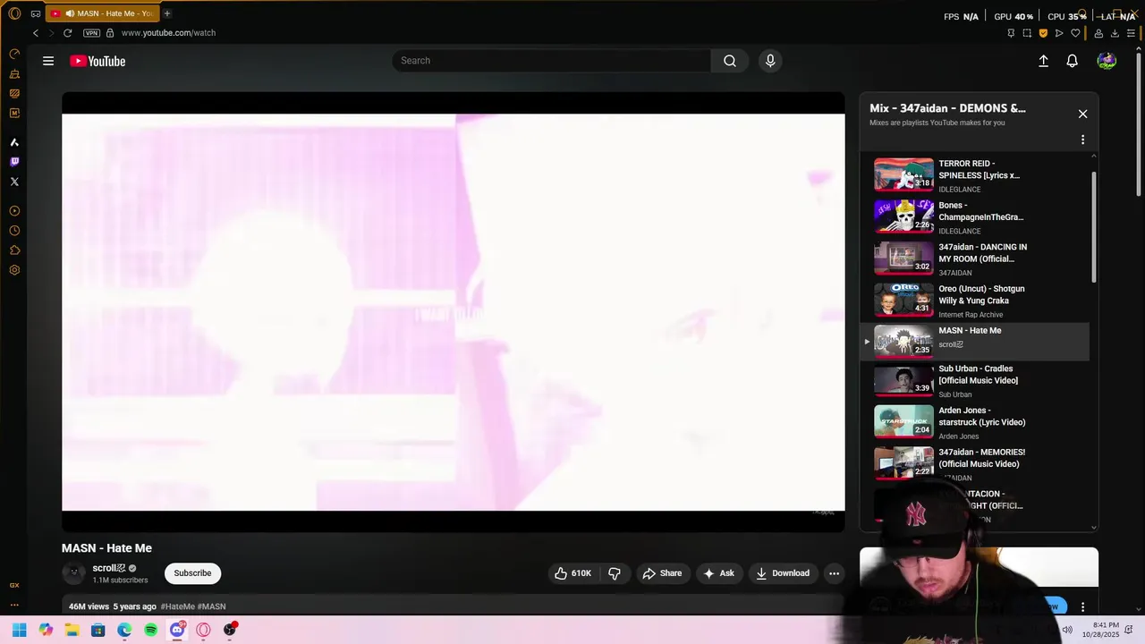Go back with the browser back arrow
This screenshot has width=1145, height=644.
[x=35, y=33]
